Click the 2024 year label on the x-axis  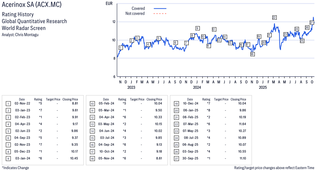[x=197, y=88]
